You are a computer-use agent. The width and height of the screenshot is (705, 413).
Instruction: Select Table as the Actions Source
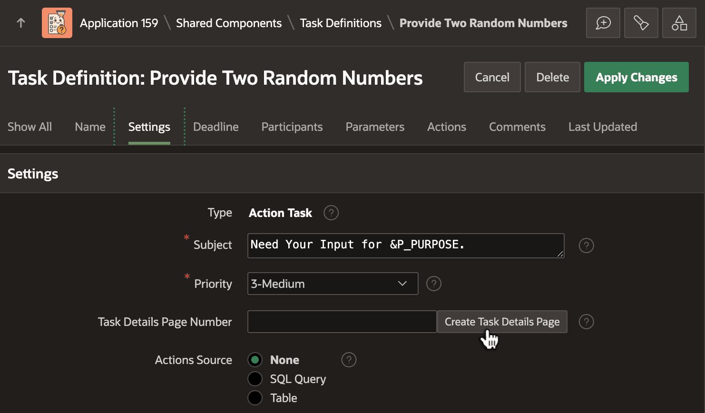[x=255, y=398]
